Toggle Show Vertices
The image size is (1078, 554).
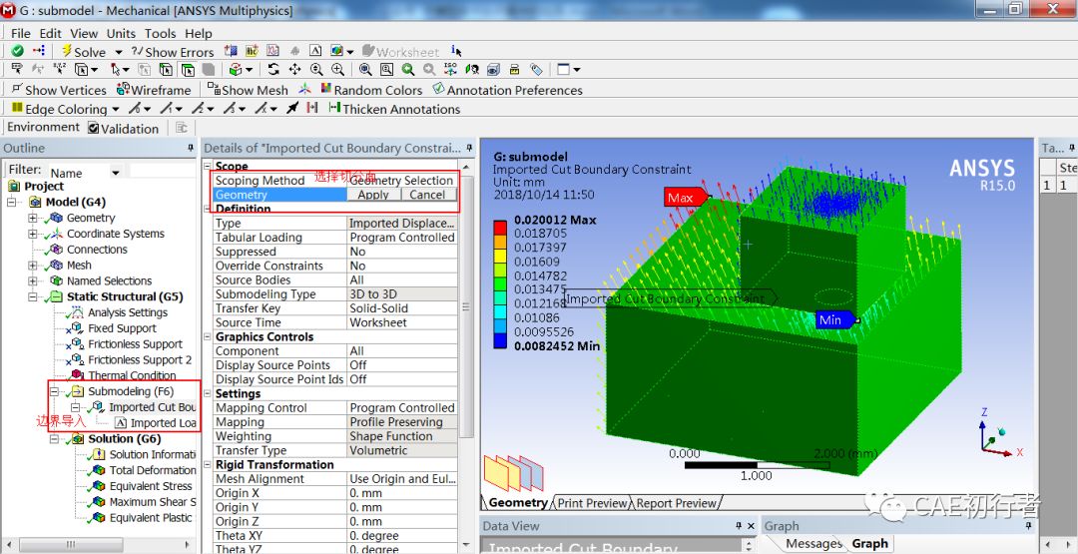59,90
